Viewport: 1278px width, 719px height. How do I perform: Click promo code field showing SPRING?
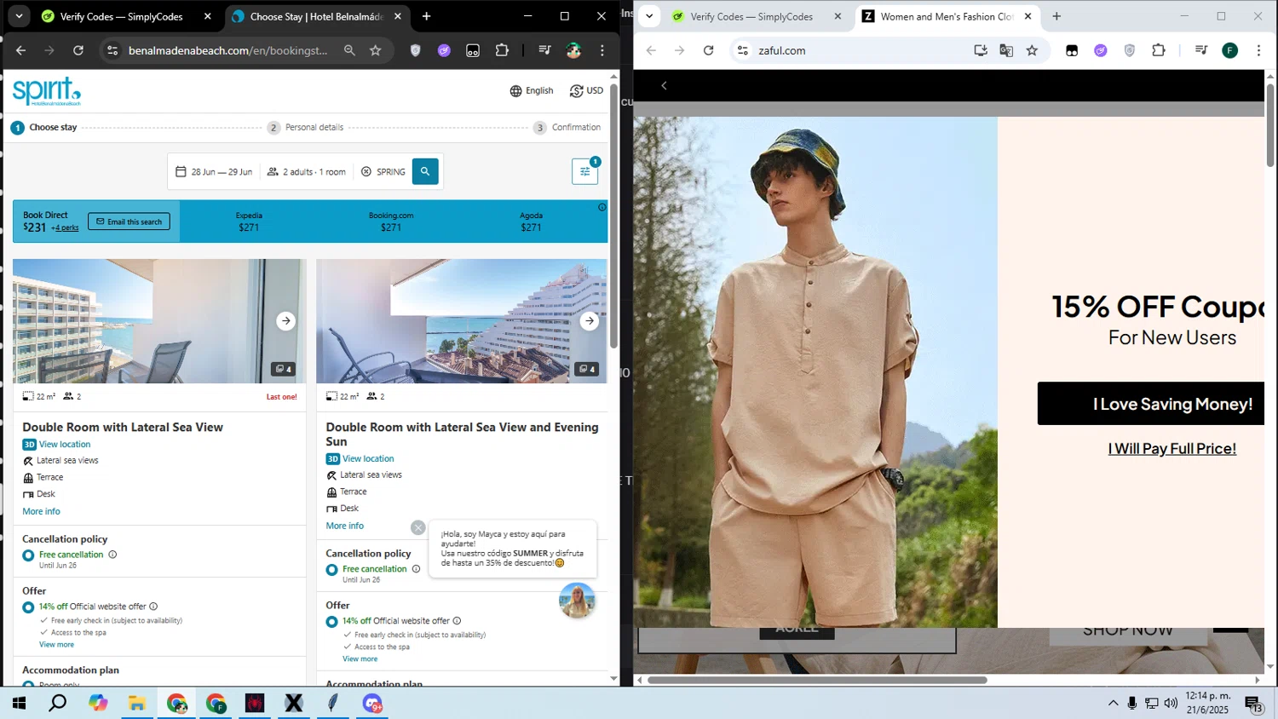pyautogui.click(x=384, y=172)
